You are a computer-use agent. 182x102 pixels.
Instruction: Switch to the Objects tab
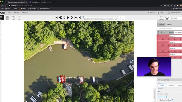pyautogui.click(x=161, y=25)
